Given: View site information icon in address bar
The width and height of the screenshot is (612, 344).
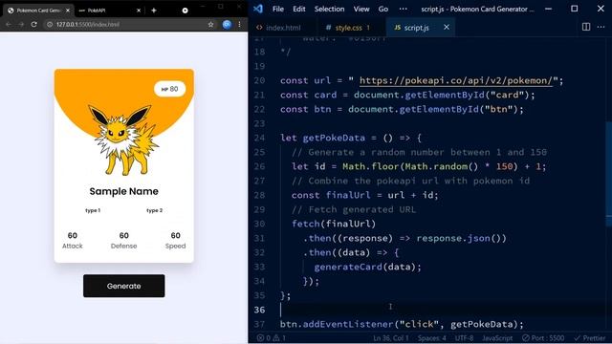Looking at the screenshot, I should click(x=50, y=24).
